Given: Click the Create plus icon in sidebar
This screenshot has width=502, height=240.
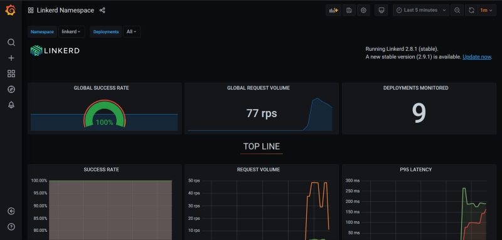Looking at the screenshot, I should pos(11,58).
